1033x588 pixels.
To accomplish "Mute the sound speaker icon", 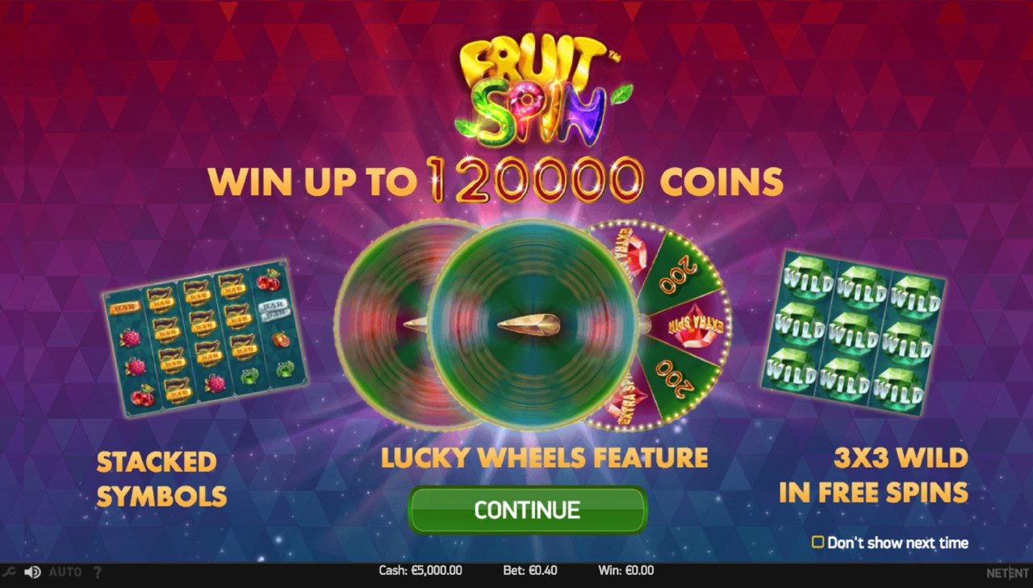I will pyautogui.click(x=32, y=572).
